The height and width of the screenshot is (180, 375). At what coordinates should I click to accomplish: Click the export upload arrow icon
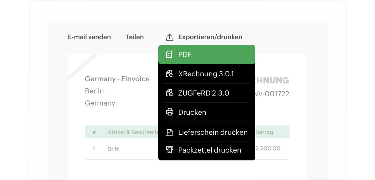click(169, 37)
